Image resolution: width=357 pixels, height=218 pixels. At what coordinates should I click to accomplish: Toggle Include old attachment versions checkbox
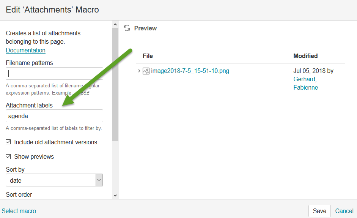tap(8, 142)
